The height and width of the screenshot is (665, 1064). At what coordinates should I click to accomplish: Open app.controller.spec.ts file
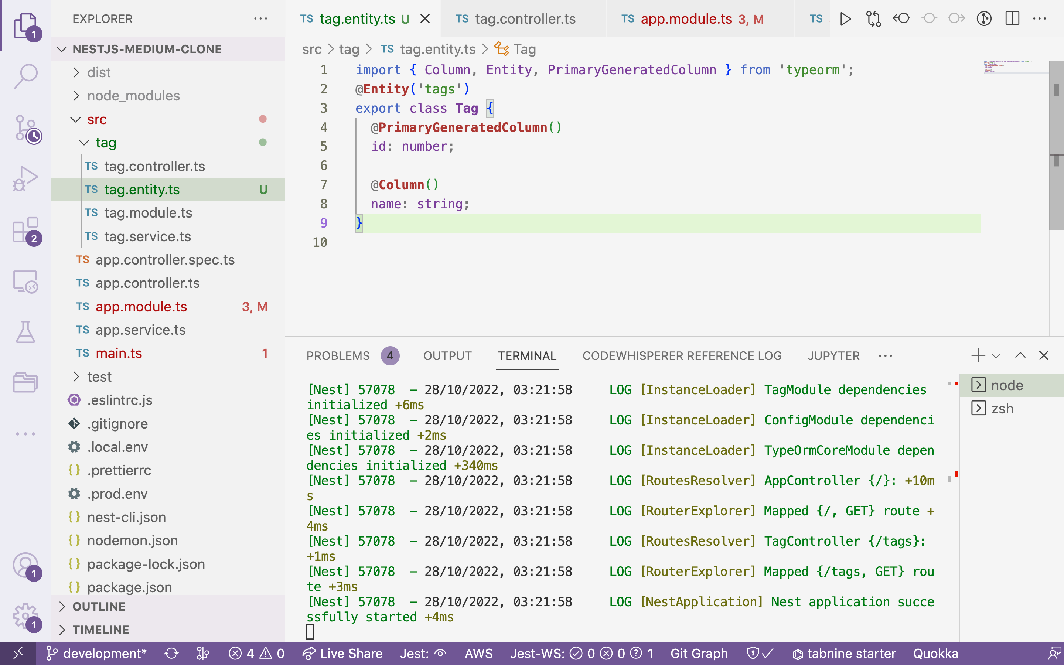168,259
